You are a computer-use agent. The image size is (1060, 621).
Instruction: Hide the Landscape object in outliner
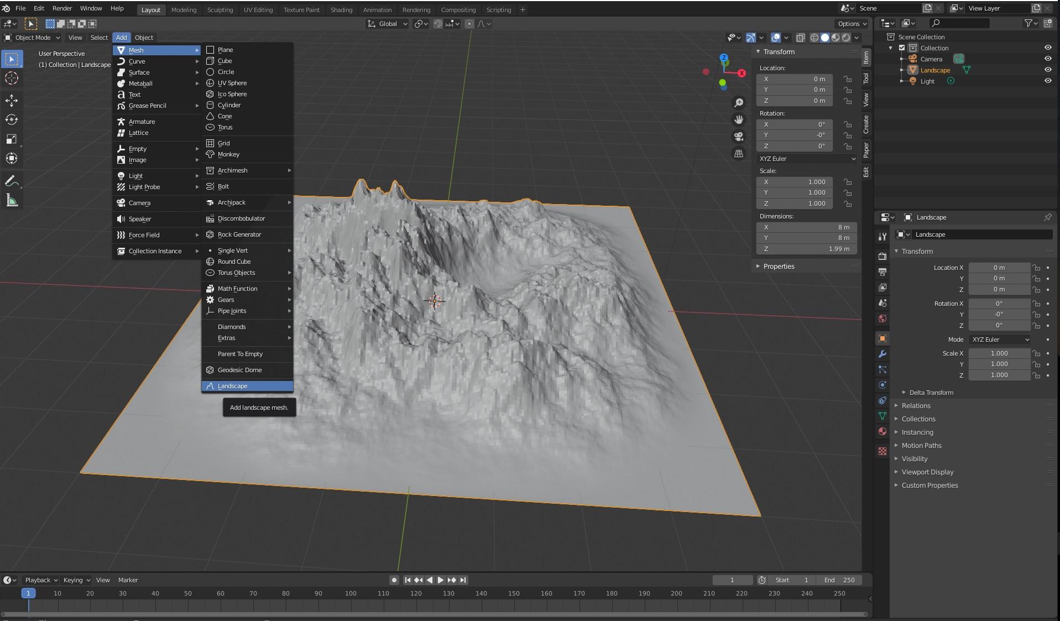pos(1047,70)
